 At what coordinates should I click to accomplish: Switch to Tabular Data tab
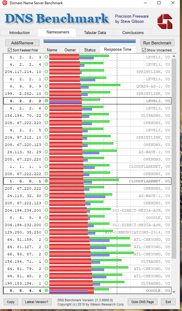95,33
